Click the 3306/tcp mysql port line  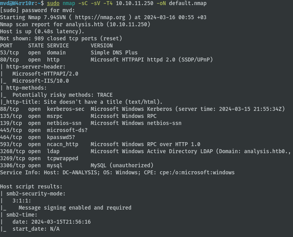[x=77, y=165]
